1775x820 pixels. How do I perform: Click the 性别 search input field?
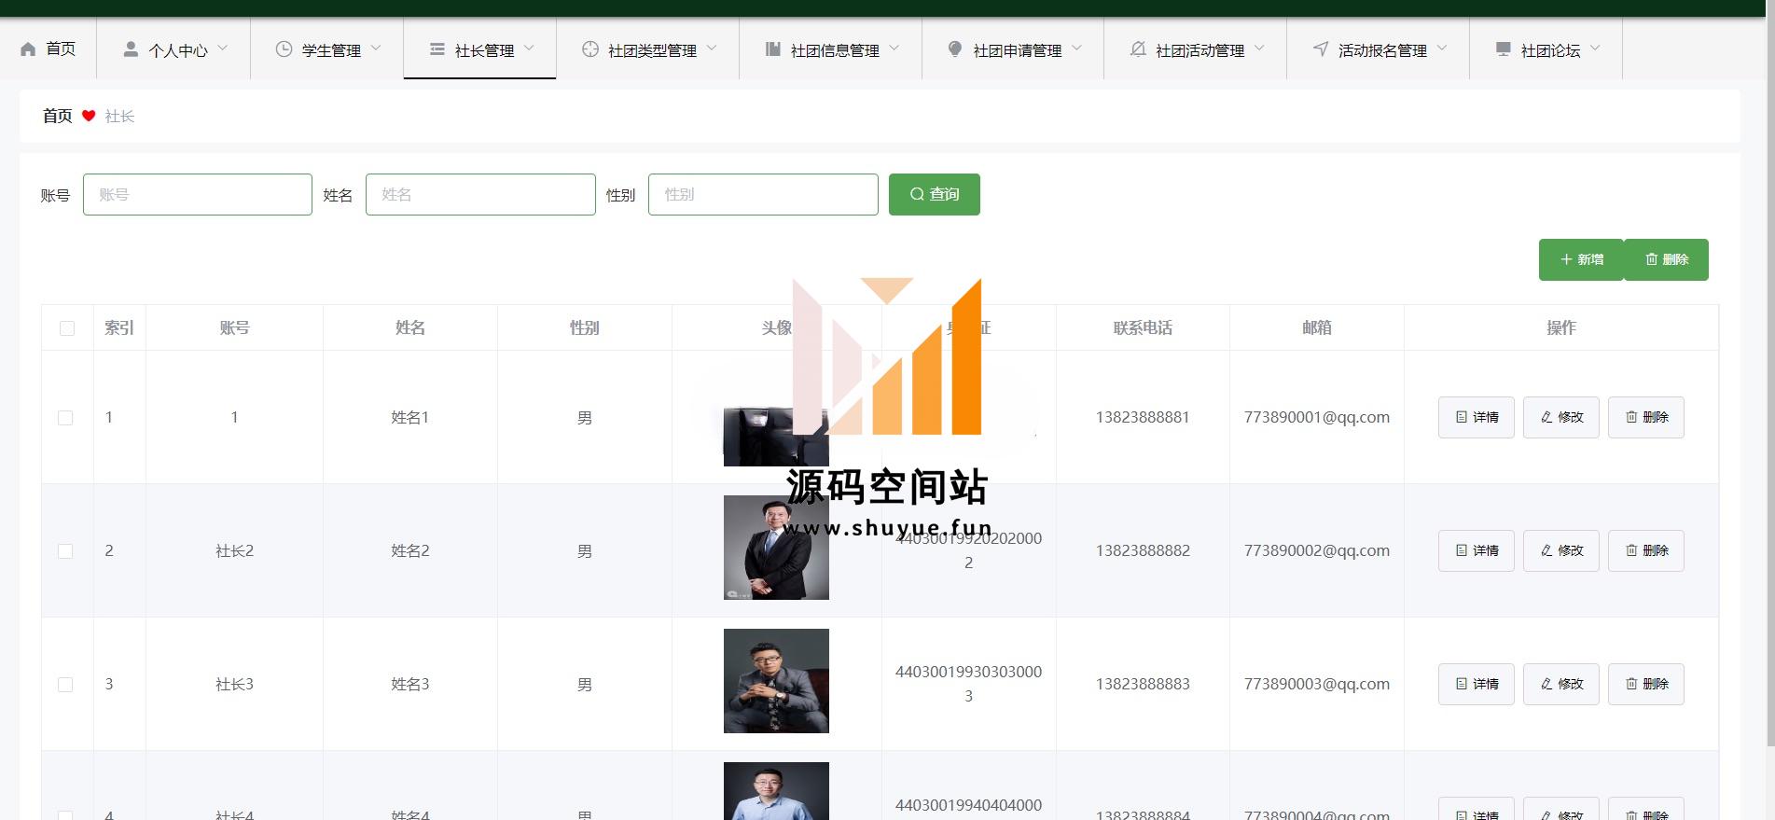coord(763,194)
